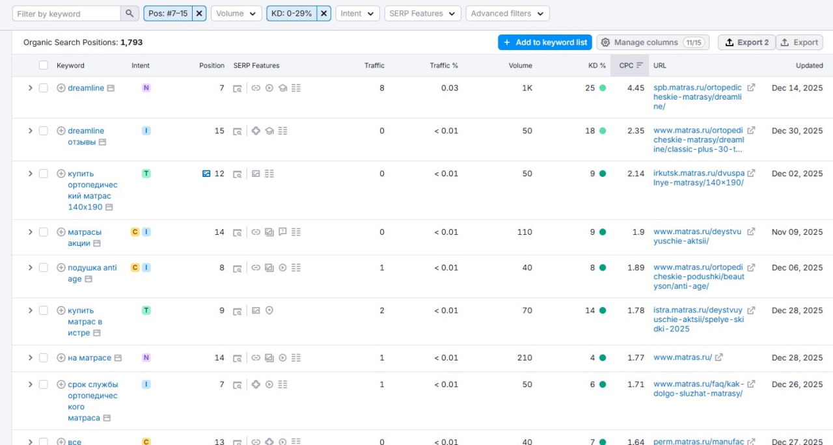Expand the подушка anti age row
The width and height of the screenshot is (833, 445).
(x=30, y=268)
